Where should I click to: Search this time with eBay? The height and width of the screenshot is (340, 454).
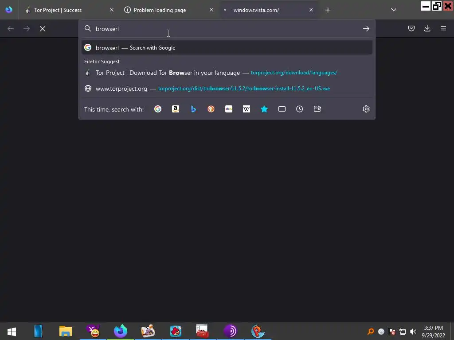tap(229, 109)
